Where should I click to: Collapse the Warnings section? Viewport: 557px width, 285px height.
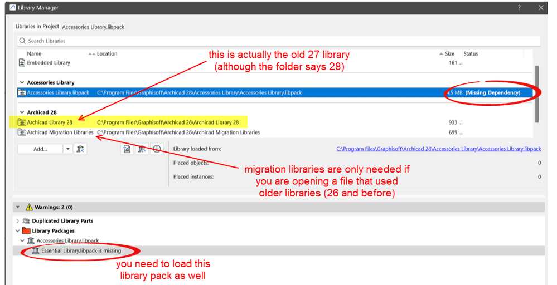pos(18,207)
